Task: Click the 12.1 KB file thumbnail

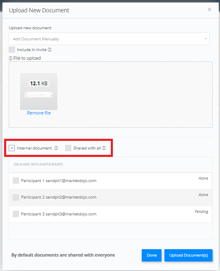Action: tap(39, 91)
